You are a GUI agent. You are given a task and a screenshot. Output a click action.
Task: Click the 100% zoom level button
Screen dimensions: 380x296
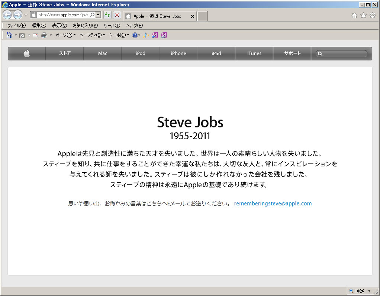click(357, 291)
